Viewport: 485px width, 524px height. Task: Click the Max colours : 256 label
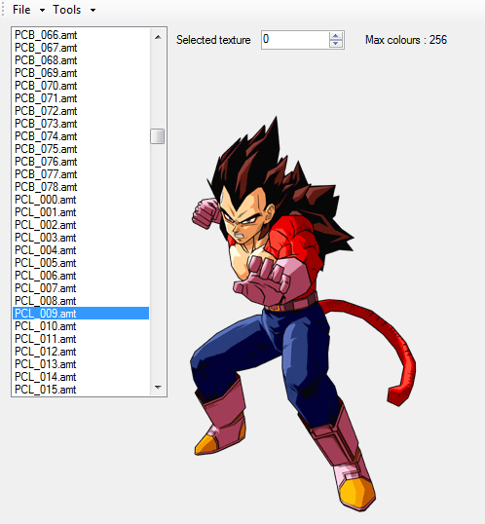406,40
